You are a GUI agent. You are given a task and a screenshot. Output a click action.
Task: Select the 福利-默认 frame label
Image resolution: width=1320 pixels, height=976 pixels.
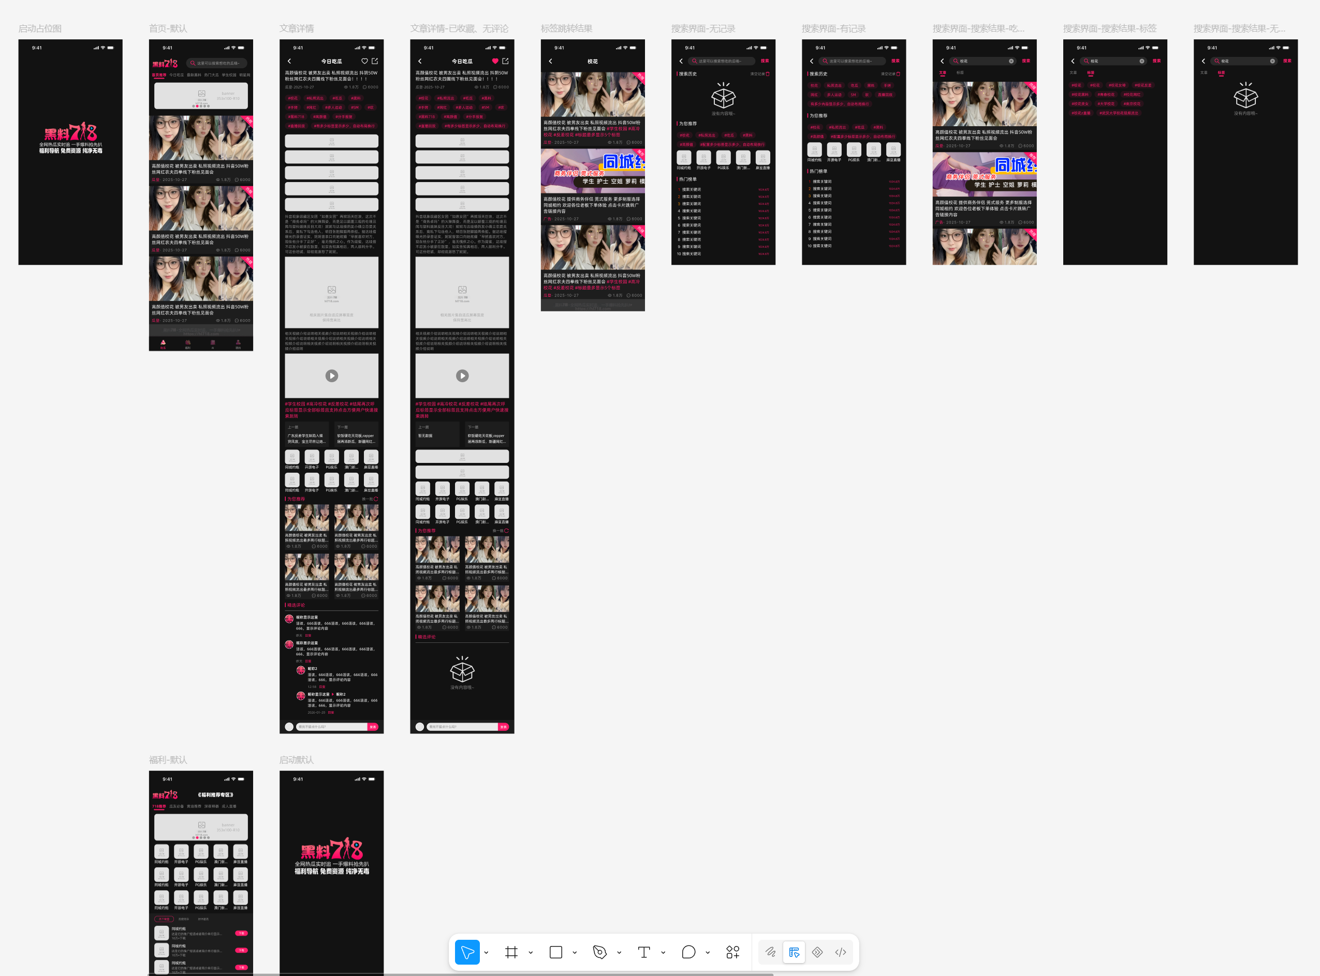[168, 760]
